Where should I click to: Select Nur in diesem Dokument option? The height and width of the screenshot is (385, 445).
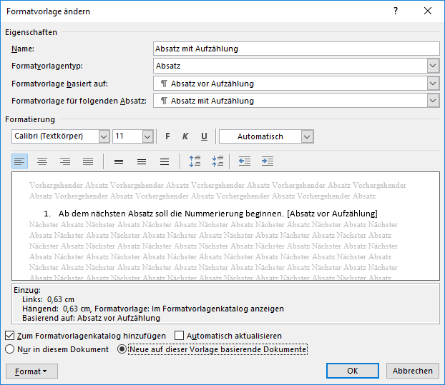tap(10, 349)
